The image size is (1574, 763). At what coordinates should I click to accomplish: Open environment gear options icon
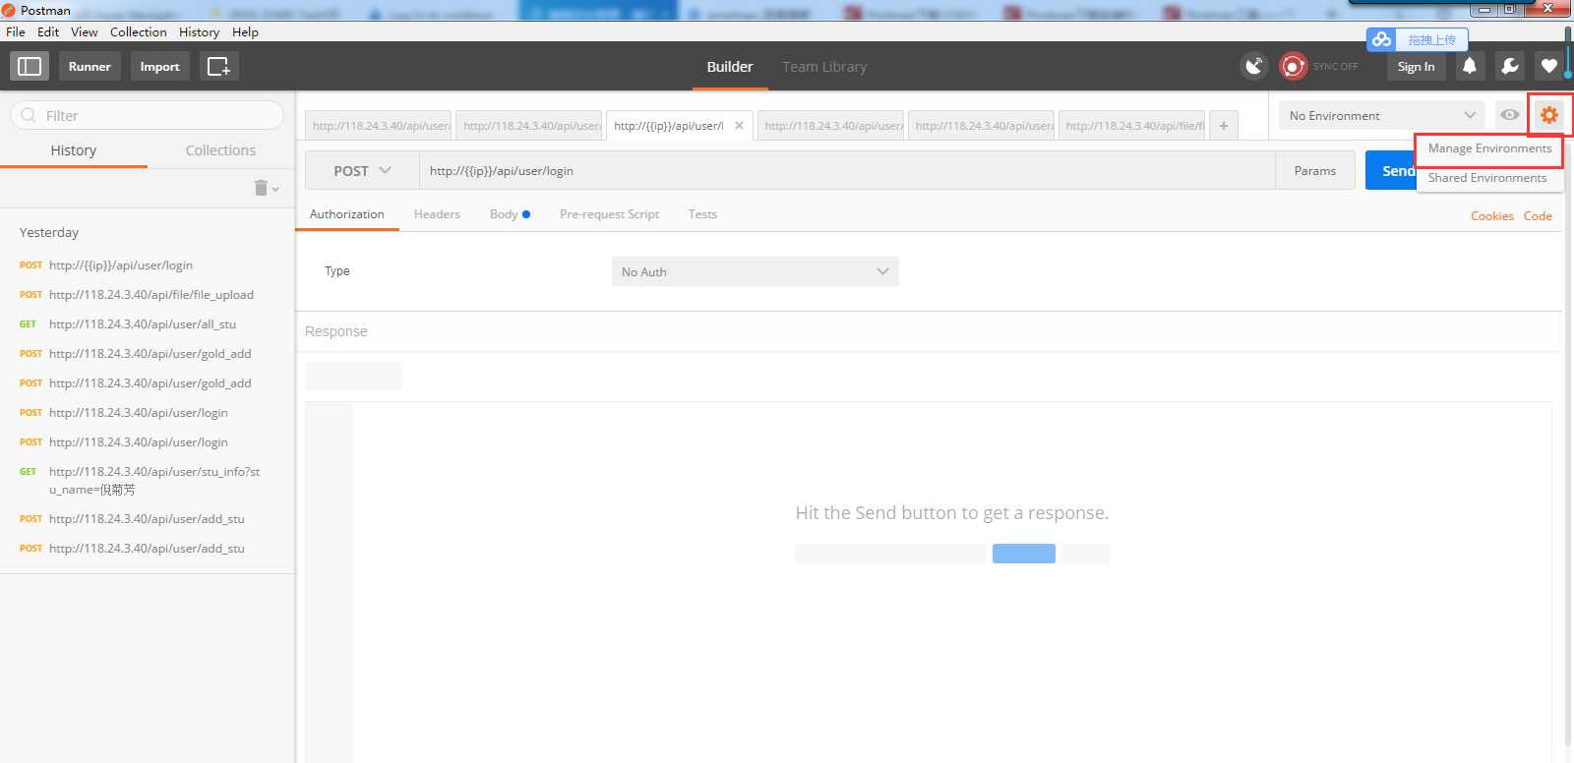1549,115
